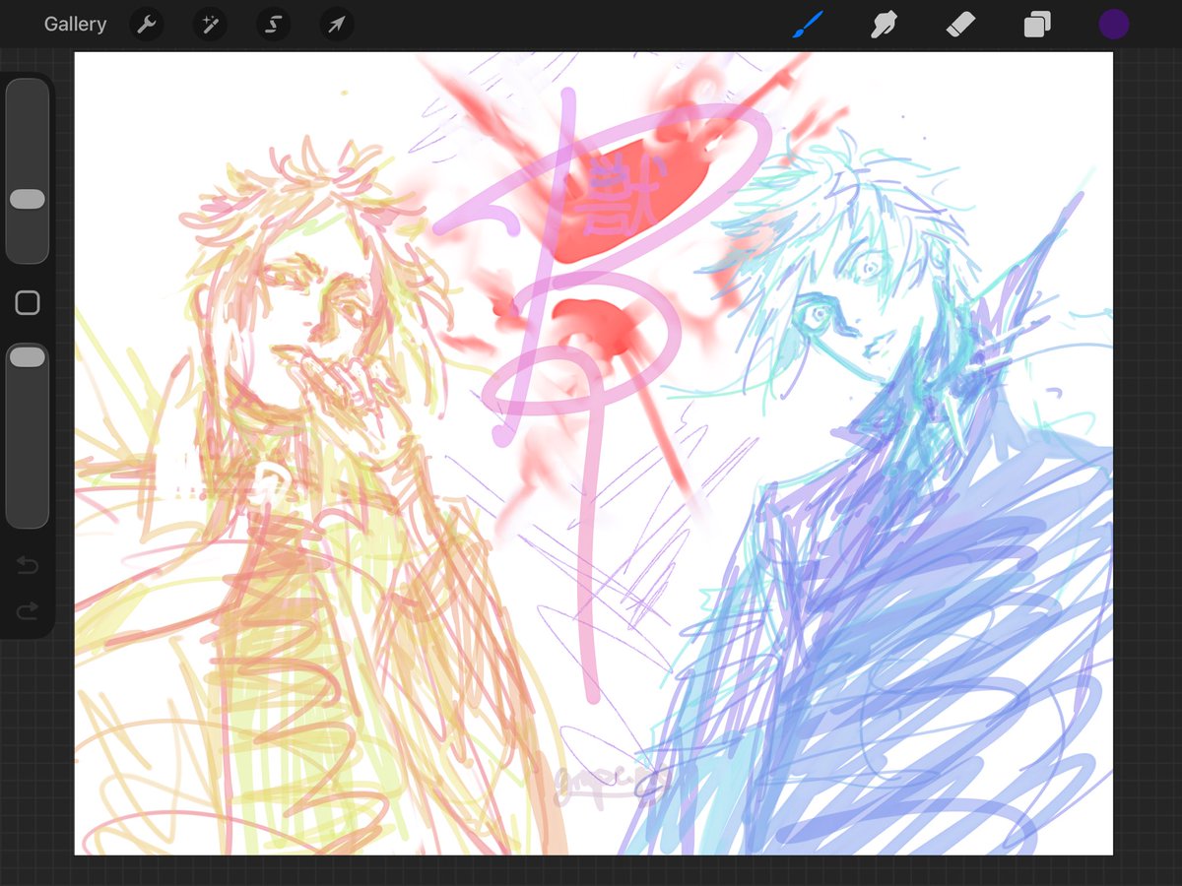This screenshot has width=1182, height=886.
Task: Redo the last undone stroke
Action: (28, 611)
